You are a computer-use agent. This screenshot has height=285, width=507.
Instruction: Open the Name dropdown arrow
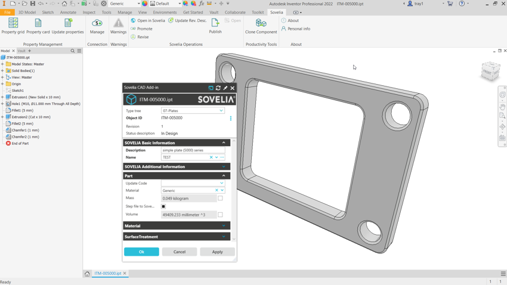[x=217, y=157]
